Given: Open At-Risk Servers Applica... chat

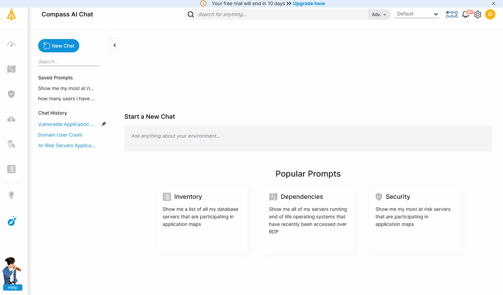Looking at the screenshot, I should click(x=67, y=145).
